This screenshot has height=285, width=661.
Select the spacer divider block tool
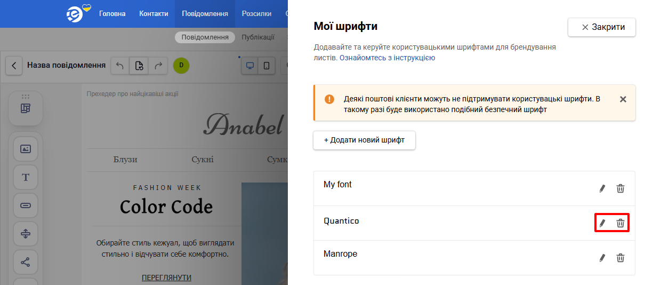(26, 234)
